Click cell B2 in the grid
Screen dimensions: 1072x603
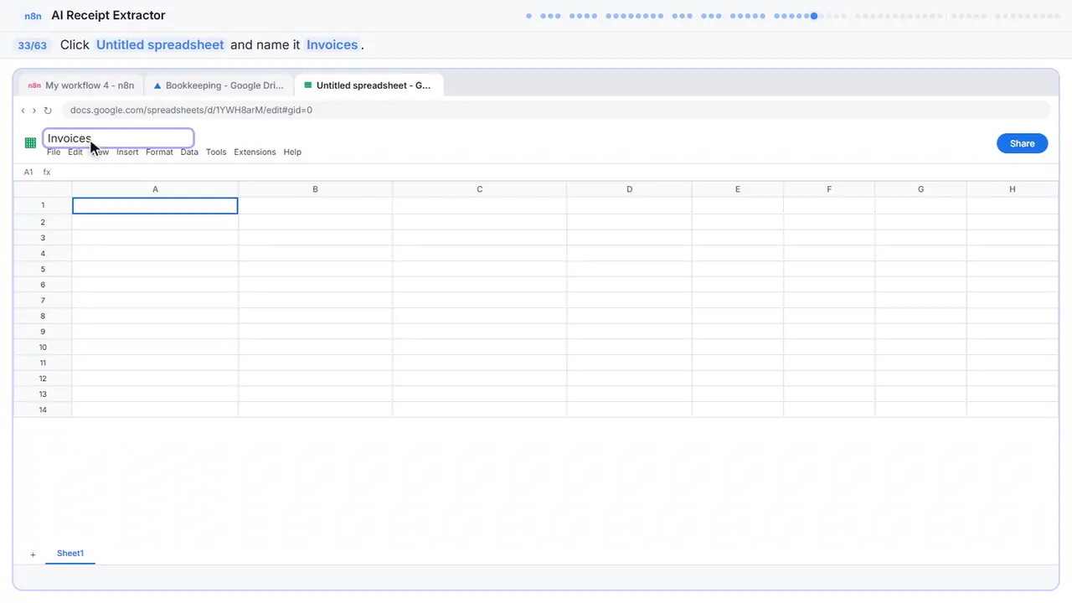point(315,222)
